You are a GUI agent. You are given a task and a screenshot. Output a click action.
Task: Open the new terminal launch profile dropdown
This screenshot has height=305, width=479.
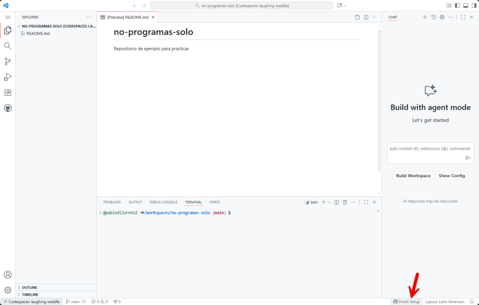click(x=329, y=202)
